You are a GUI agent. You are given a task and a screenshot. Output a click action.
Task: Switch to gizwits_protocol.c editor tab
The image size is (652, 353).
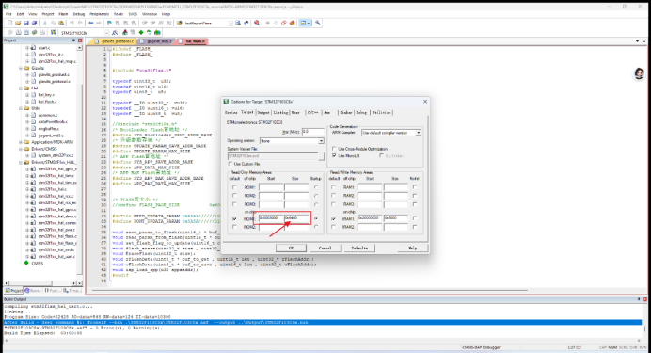[x=114, y=41]
